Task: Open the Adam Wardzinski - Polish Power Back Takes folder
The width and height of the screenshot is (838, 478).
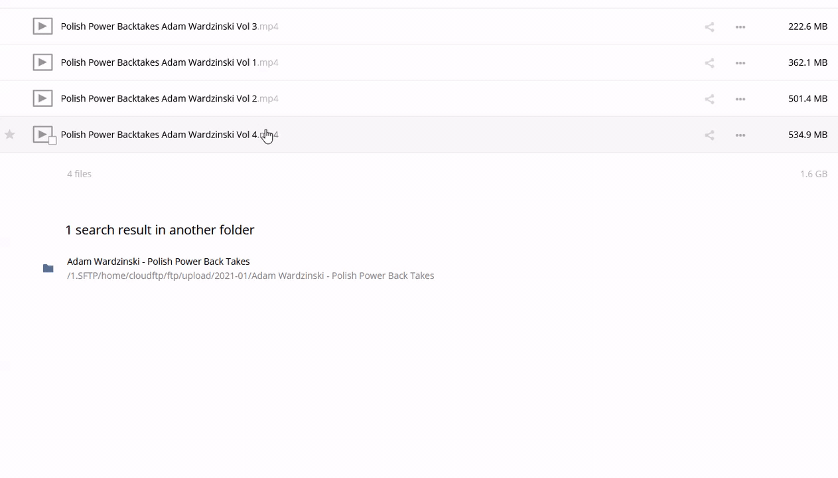Action: (158, 262)
